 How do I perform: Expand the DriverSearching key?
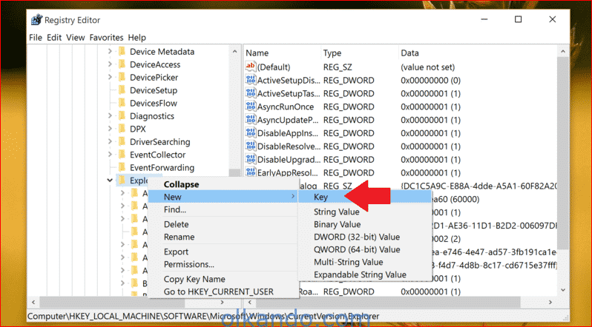(x=110, y=141)
